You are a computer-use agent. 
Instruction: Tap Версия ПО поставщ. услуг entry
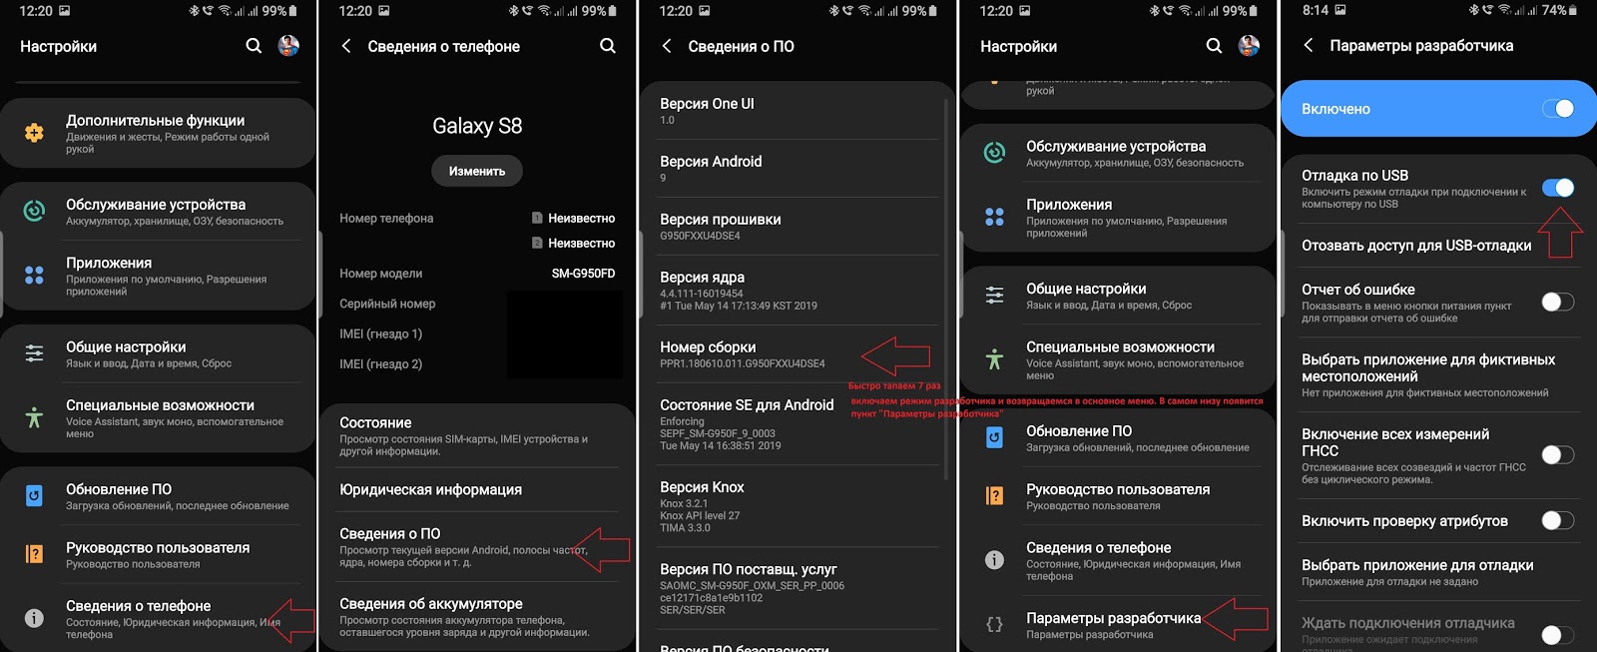pos(798,589)
